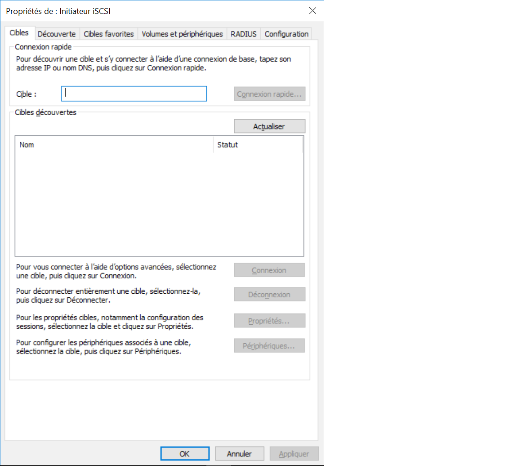518x466 pixels.
Task: Confirm the dialog with OK
Action: (185, 453)
